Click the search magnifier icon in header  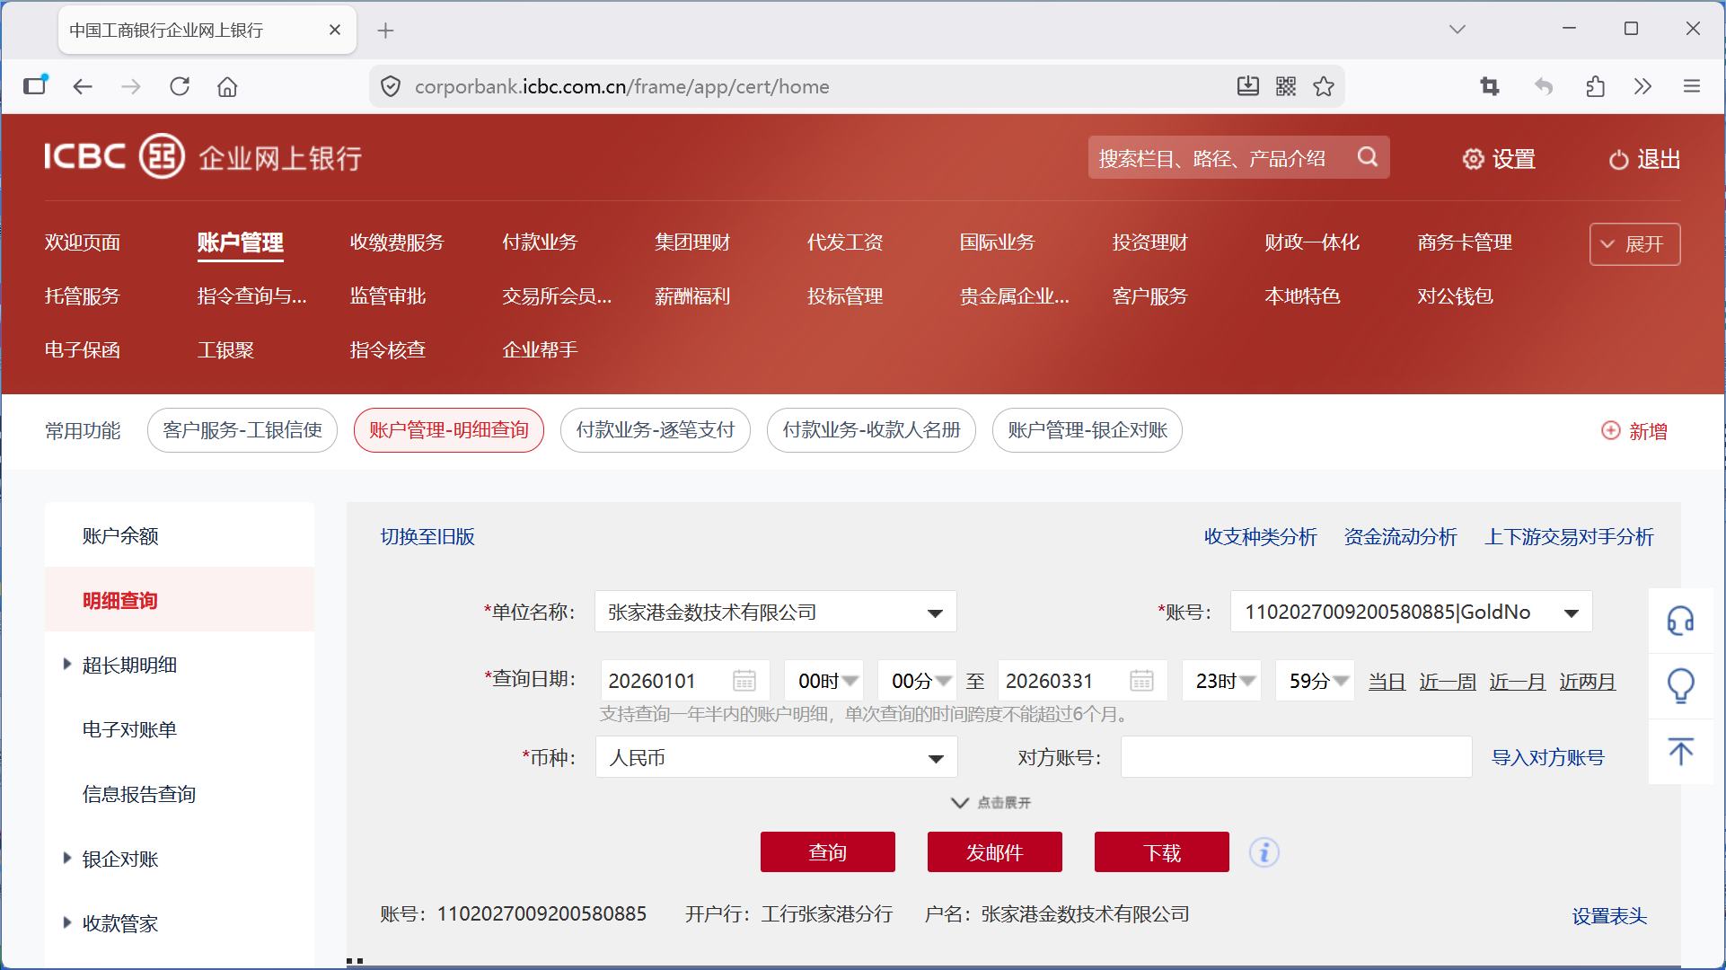tap(1367, 157)
